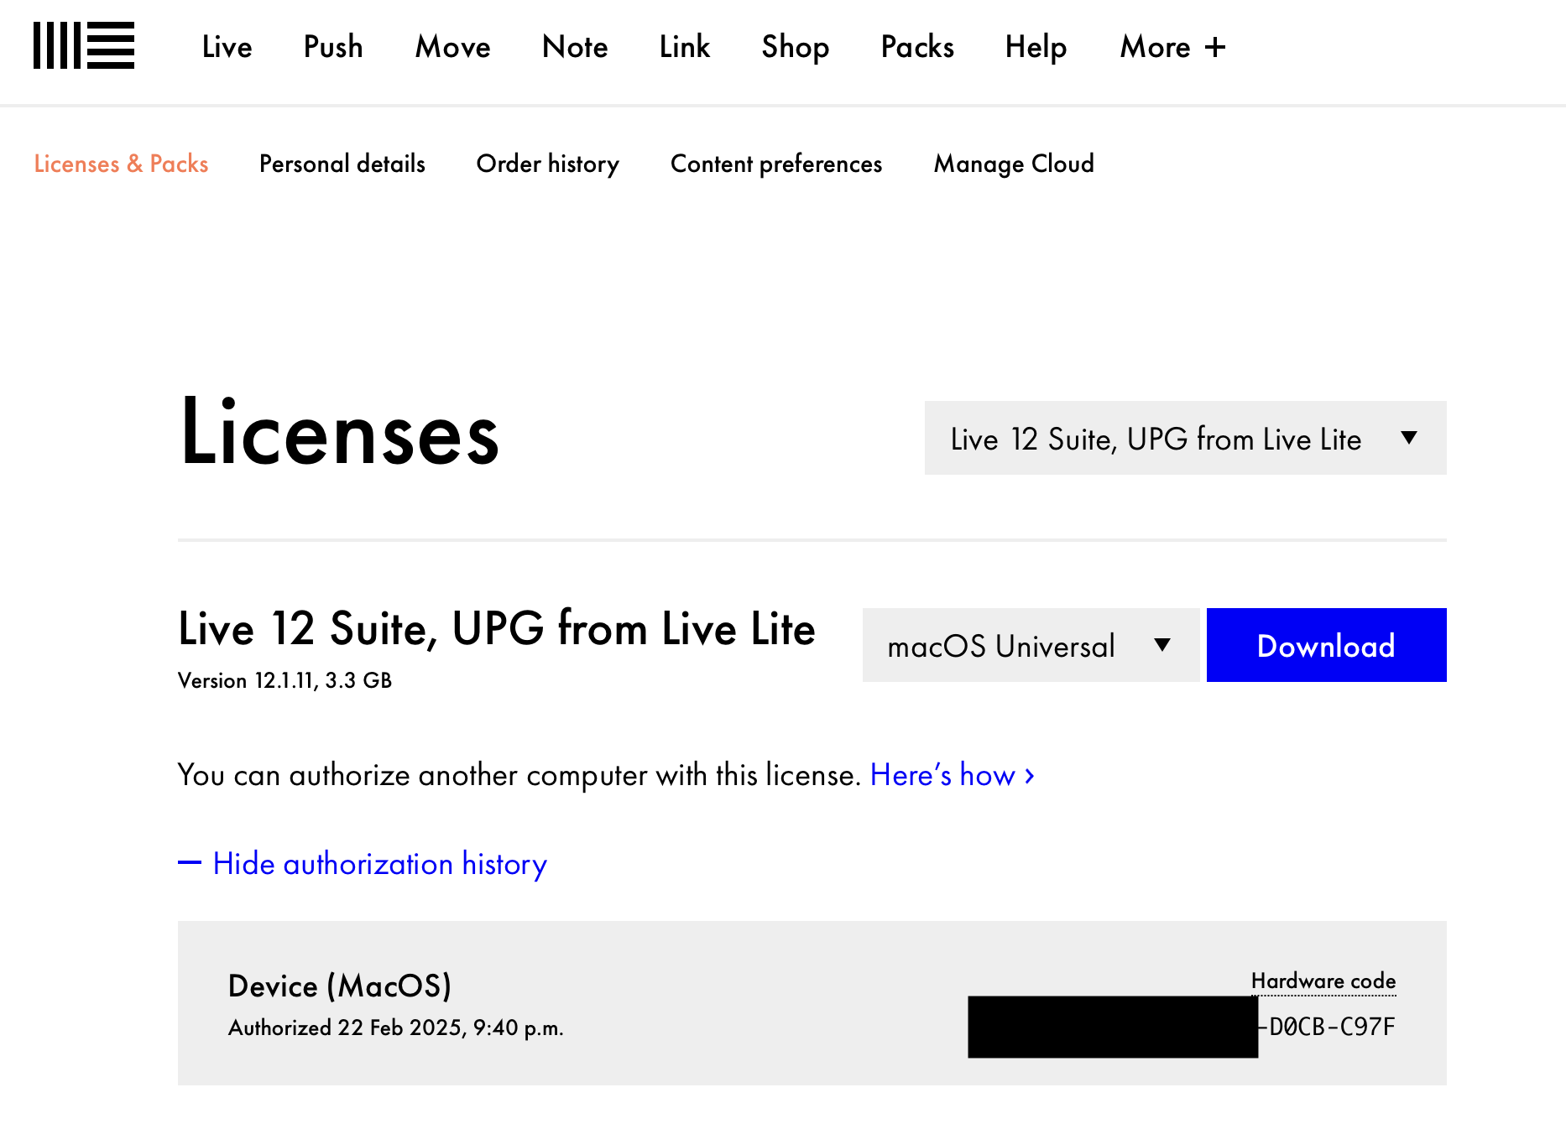Screen dimensions: 1566x1129
Task: Open the Move menu item
Action: [x=452, y=47]
